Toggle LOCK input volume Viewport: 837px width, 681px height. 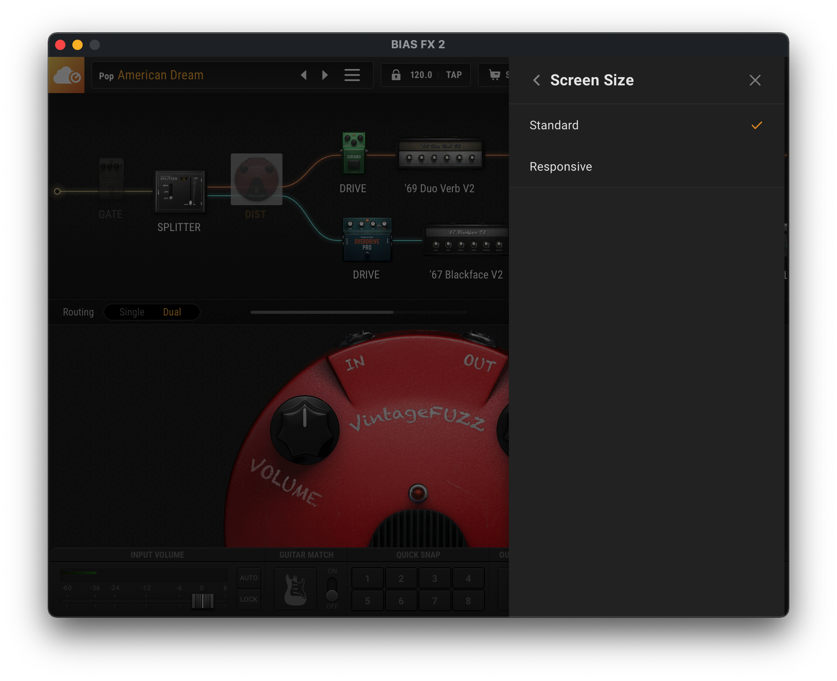click(x=249, y=600)
